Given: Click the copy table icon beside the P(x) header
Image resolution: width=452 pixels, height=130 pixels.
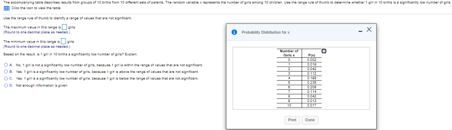Looking at the screenshot, I should [x=324, y=51].
